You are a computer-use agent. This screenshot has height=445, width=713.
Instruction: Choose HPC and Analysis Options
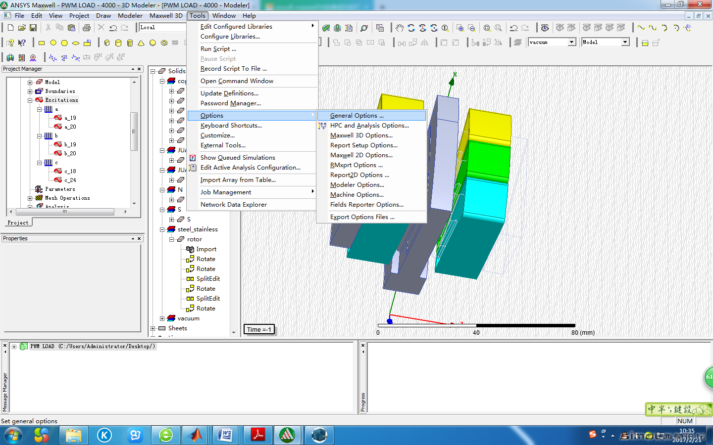(x=371, y=126)
